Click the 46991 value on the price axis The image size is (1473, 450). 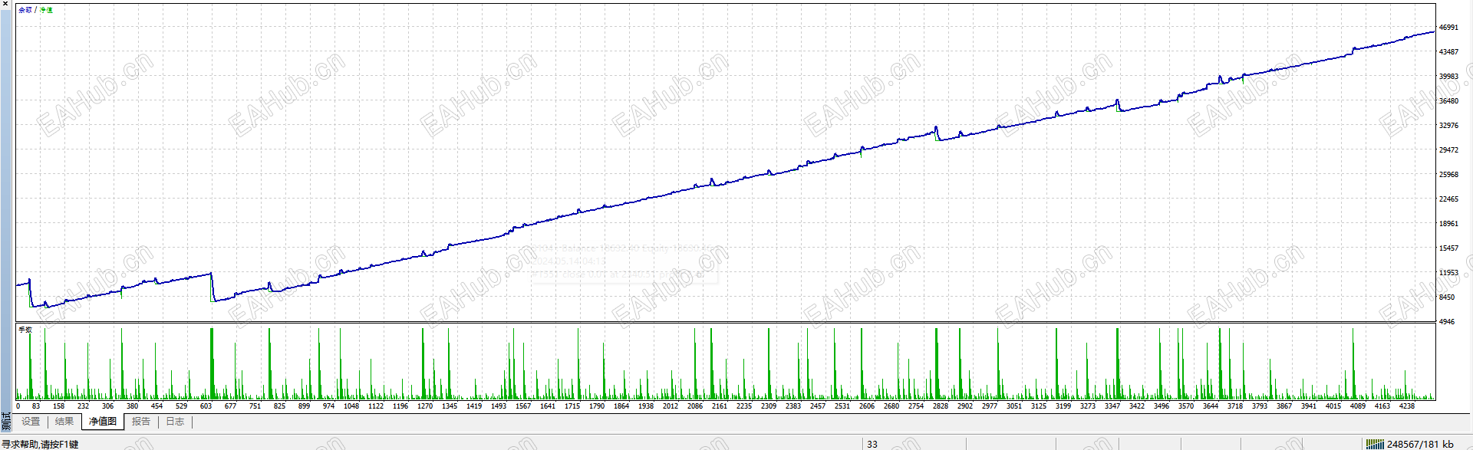point(1448,28)
